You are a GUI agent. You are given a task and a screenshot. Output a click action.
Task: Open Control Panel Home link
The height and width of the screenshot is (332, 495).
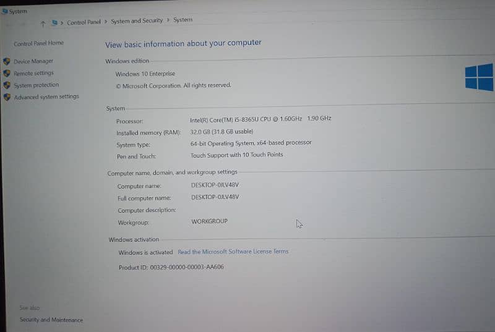click(x=38, y=43)
